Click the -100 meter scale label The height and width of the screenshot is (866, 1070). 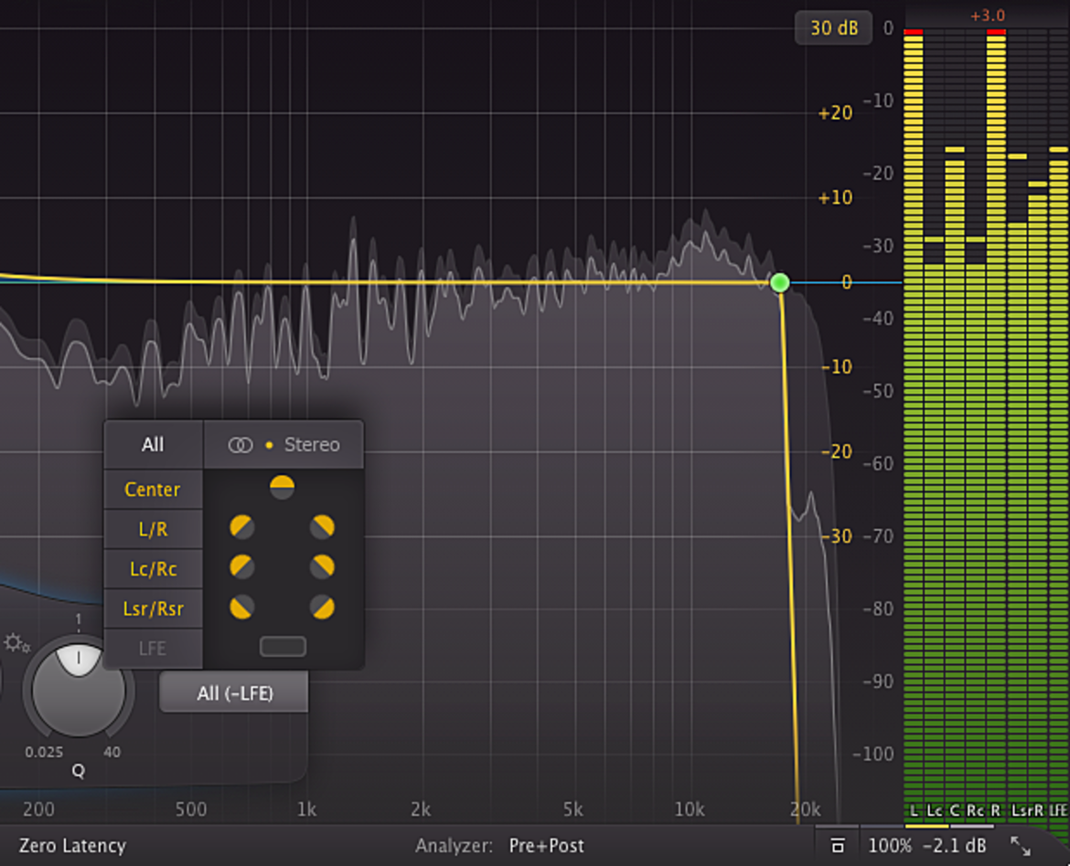pos(873,754)
